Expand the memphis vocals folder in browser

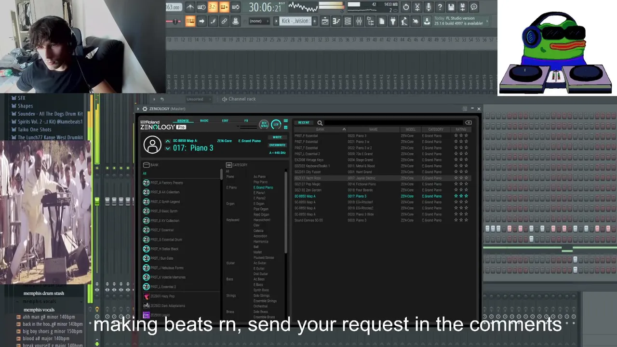[39, 310]
